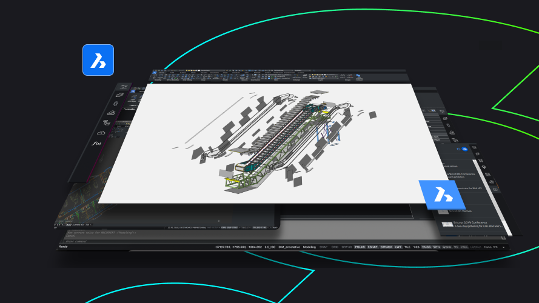Disable POLAR tracking in the status bar
The width and height of the screenshot is (539, 303).
point(360,247)
